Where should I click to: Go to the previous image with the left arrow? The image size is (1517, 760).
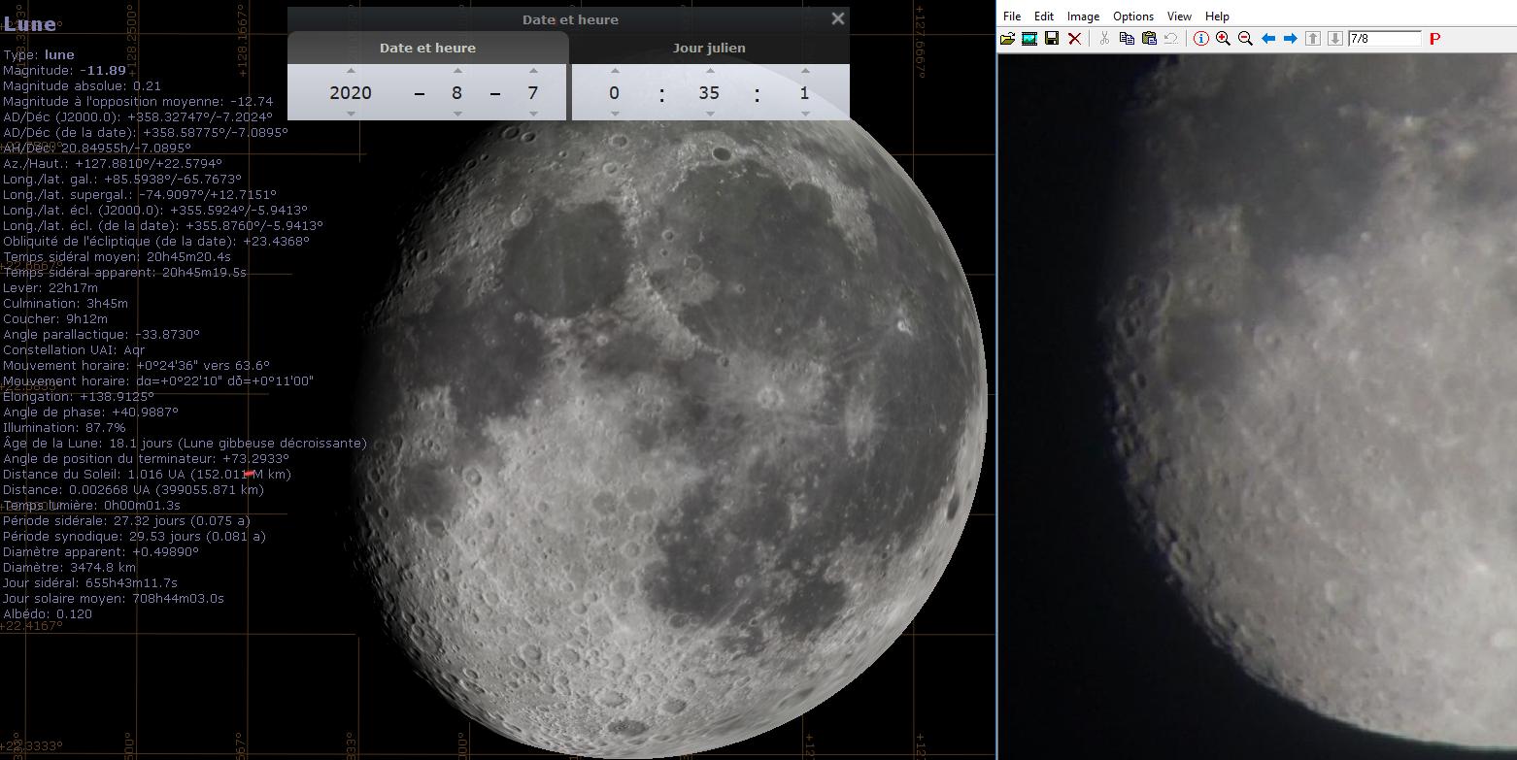tap(1268, 39)
